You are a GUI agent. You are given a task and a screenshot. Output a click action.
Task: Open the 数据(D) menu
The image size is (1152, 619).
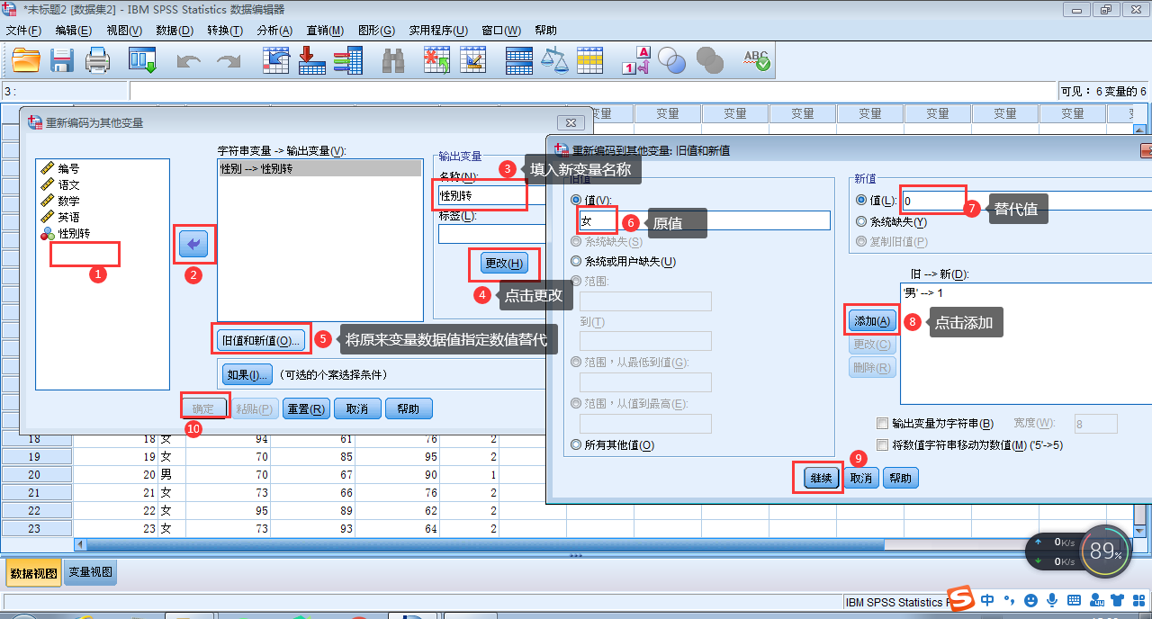click(175, 30)
